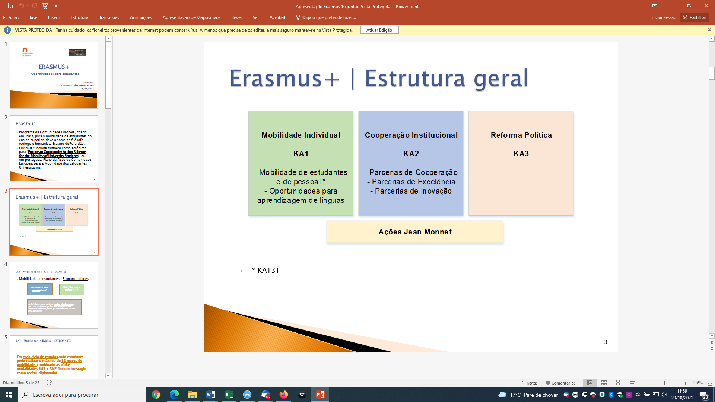The image size is (715, 402).
Task: Open the Ficheiro menu
Action: point(11,17)
